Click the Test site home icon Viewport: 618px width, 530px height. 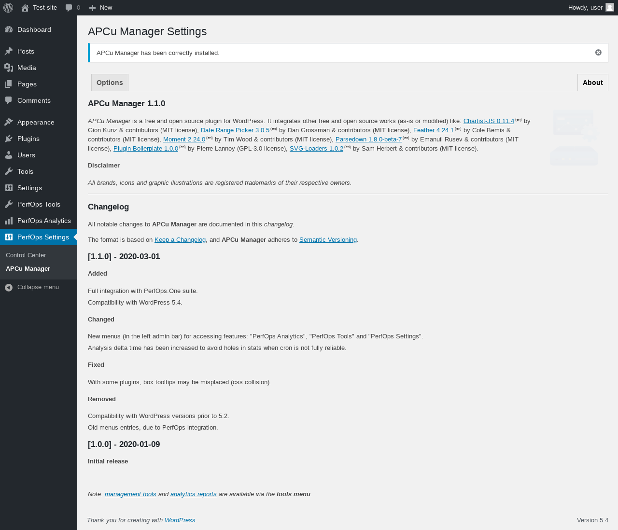pos(25,8)
